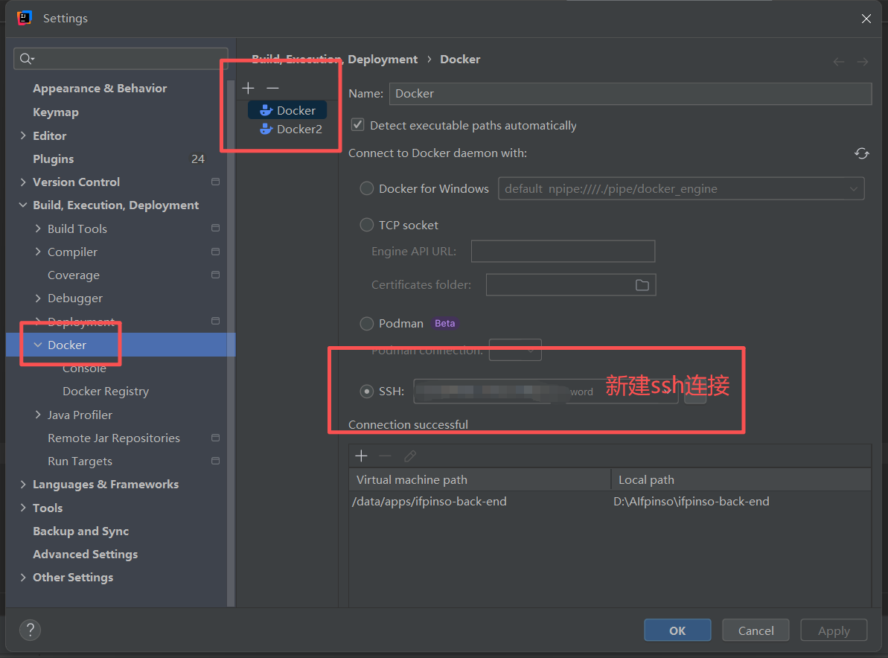Browse the certificates folder
The image size is (888, 658).
pos(642,285)
